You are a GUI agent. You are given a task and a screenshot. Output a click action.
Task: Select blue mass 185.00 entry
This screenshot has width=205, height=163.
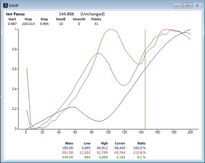pyautogui.click(x=68, y=148)
